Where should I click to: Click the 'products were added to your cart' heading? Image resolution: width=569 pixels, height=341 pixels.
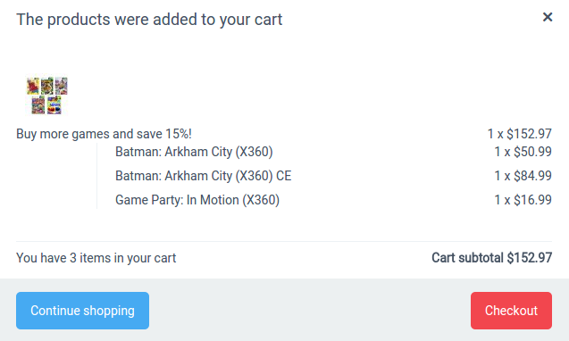click(x=149, y=20)
